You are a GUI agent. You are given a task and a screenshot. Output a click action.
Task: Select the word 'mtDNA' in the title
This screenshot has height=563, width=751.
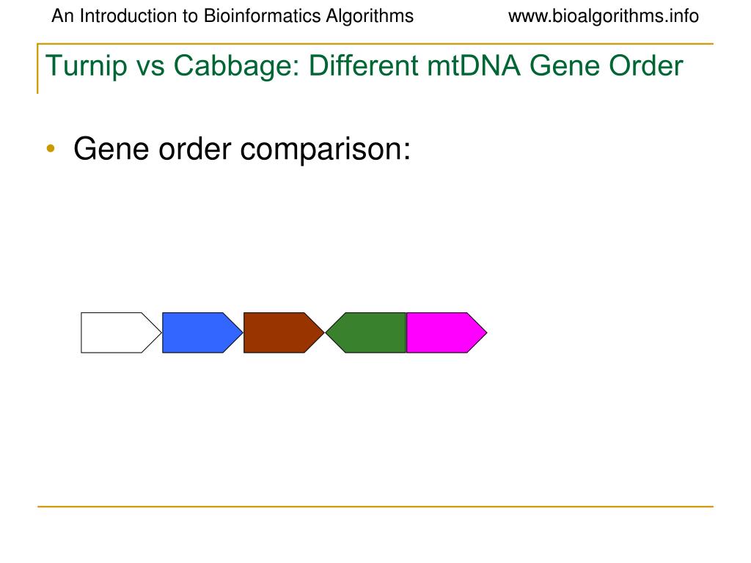point(474,65)
